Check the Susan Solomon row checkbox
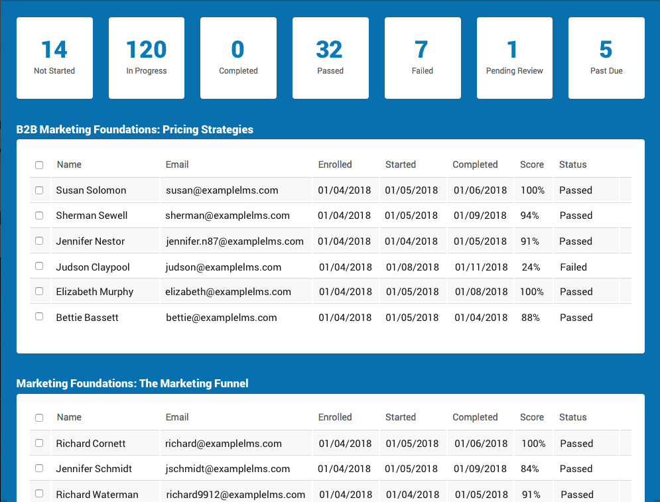 39,190
